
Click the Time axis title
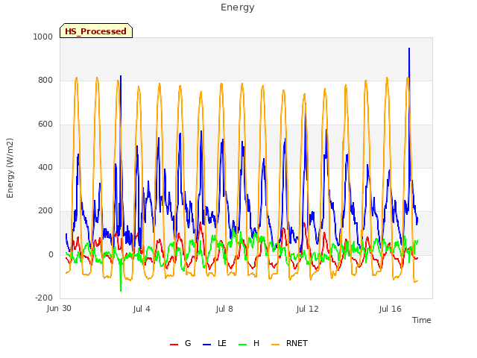click(x=421, y=320)
